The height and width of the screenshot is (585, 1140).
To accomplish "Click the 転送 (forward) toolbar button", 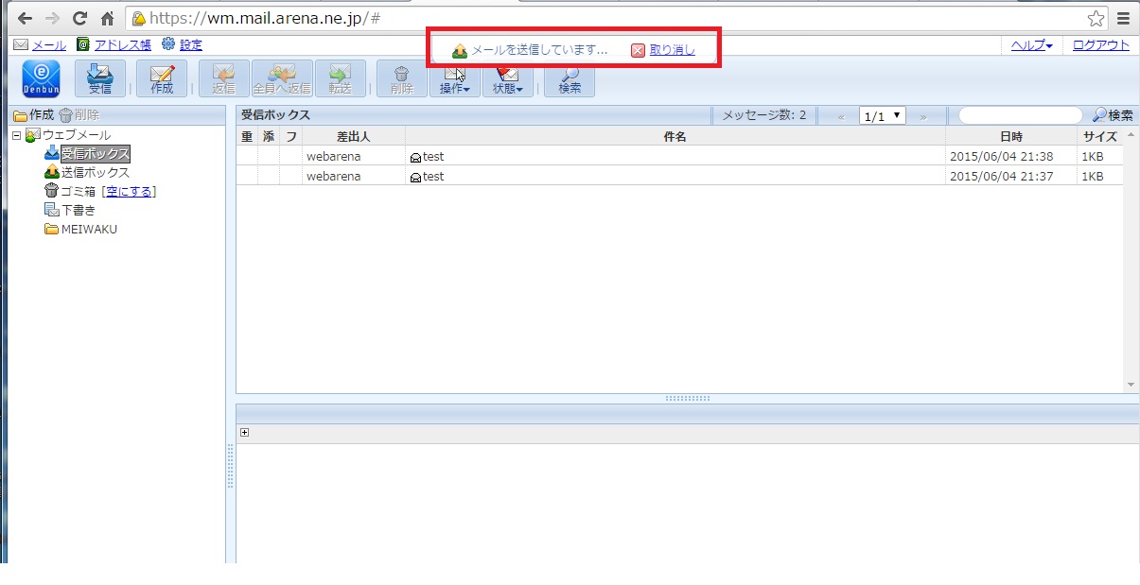I will (x=340, y=78).
